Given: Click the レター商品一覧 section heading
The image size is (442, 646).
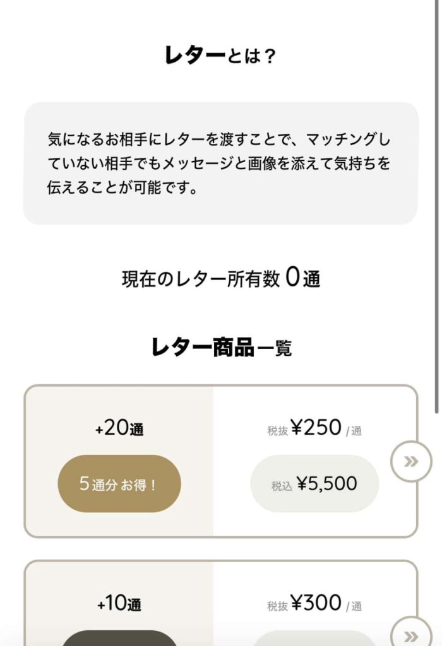Looking at the screenshot, I should pos(221,347).
